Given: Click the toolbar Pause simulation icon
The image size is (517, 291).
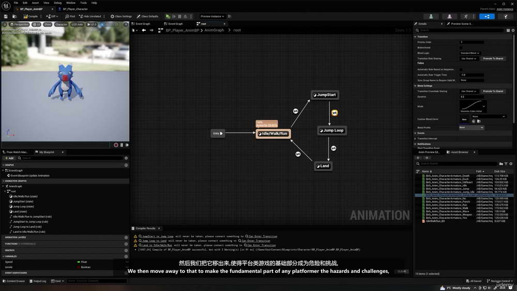Looking at the screenshot, I should [179, 16].
